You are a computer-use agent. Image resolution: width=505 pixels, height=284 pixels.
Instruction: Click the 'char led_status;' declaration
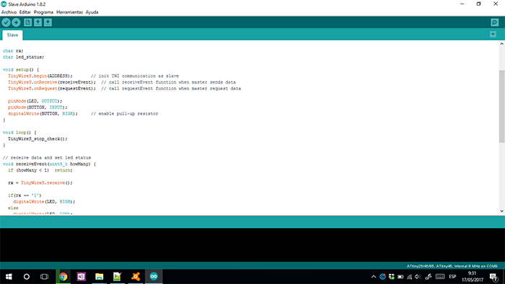(x=24, y=57)
